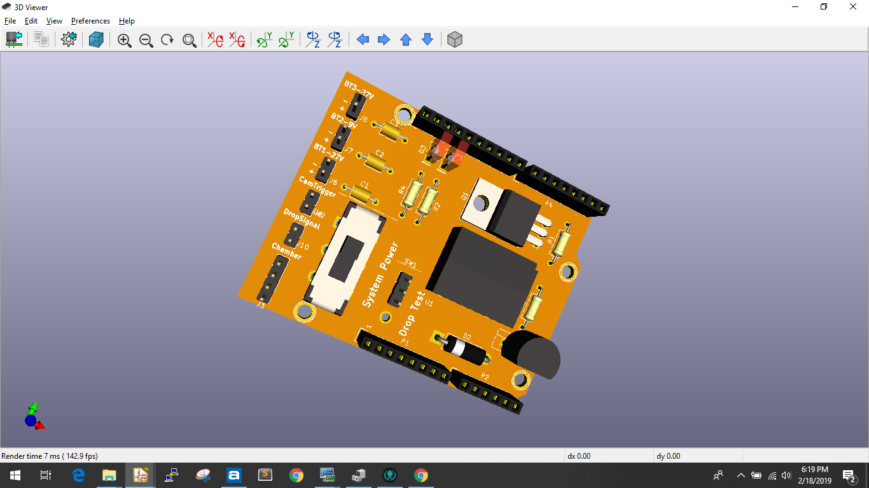Rotate Y counterclockwise icon

(286, 39)
